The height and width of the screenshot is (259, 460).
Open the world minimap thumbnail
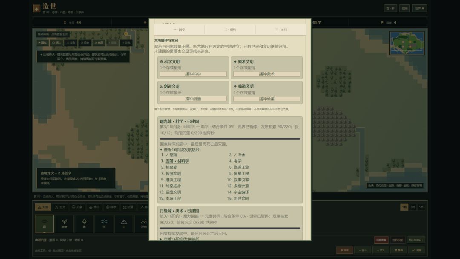pos(407,43)
